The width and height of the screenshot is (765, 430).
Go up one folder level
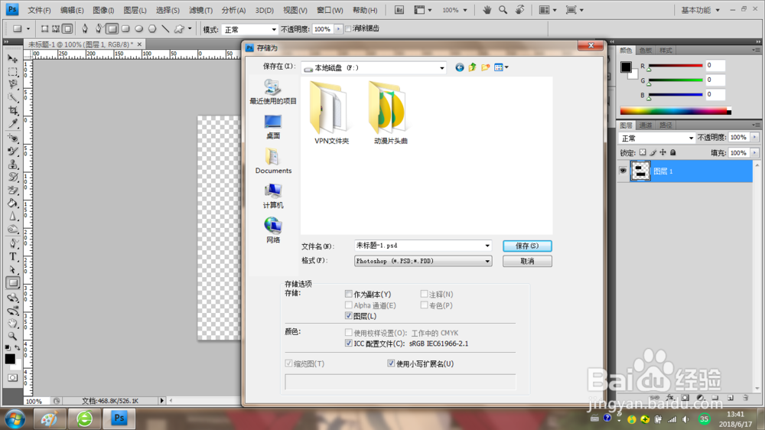pos(472,67)
